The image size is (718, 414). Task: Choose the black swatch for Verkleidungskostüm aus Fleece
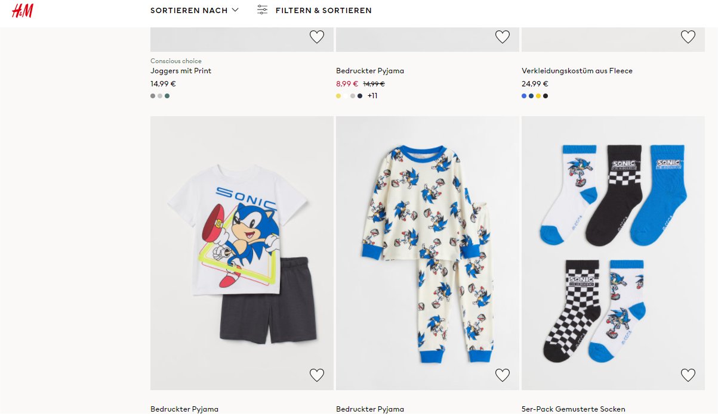[x=546, y=96]
